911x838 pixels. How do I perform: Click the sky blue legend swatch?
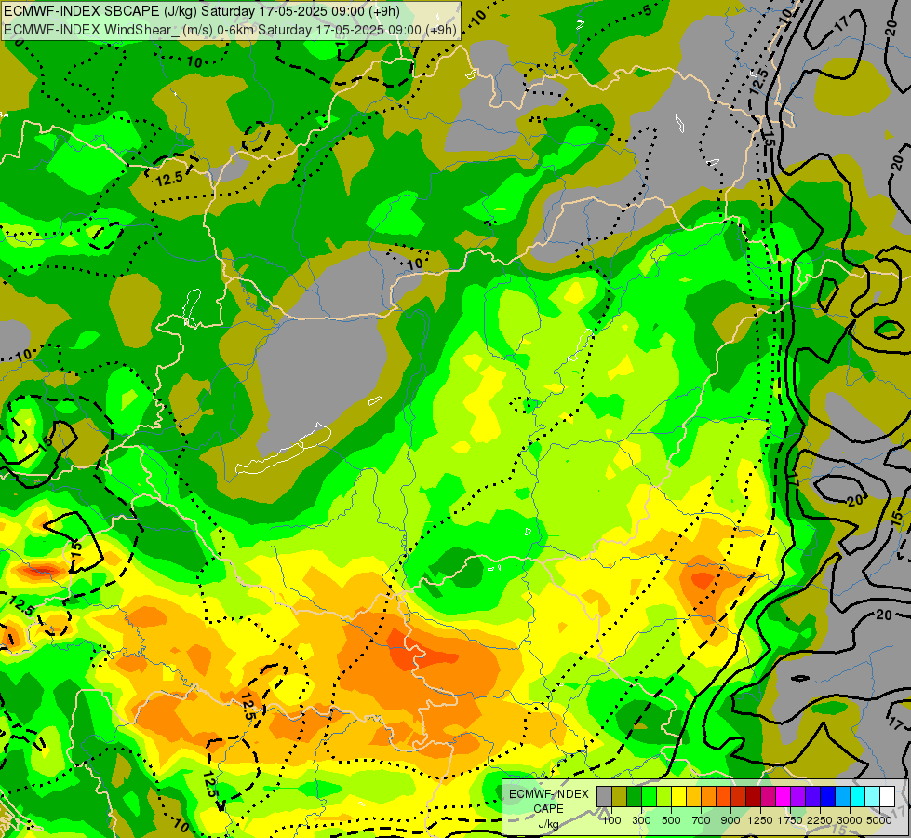pos(842,796)
